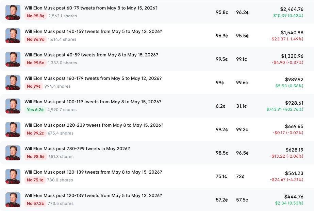Open the 60-79 tweets May 8-15 market thumbnail
Viewport: 314px width, 211px height.
pyautogui.click(x=13, y=12)
